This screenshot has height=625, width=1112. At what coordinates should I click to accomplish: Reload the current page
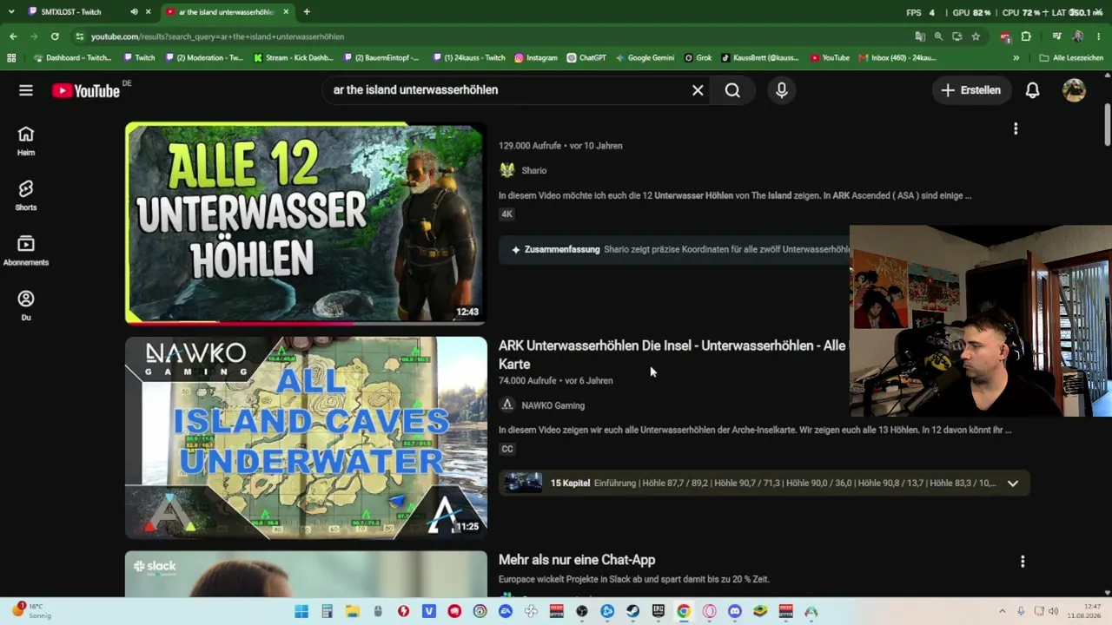[x=55, y=36]
